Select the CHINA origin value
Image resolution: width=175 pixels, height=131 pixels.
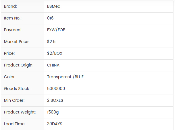53,65
